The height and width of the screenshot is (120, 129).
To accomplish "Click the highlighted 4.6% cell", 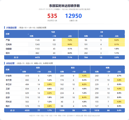I will point(119,80).
